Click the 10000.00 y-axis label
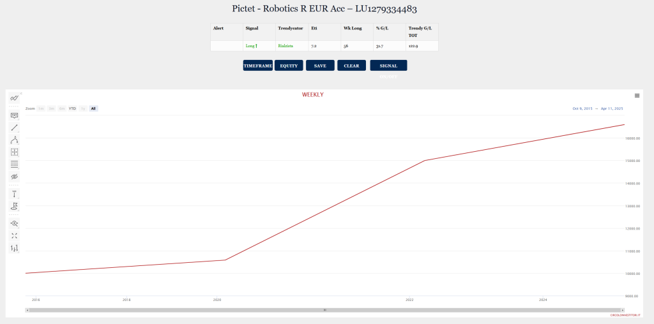Image resolution: width=654 pixels, height=324 pixels. [x=632, y=274]
